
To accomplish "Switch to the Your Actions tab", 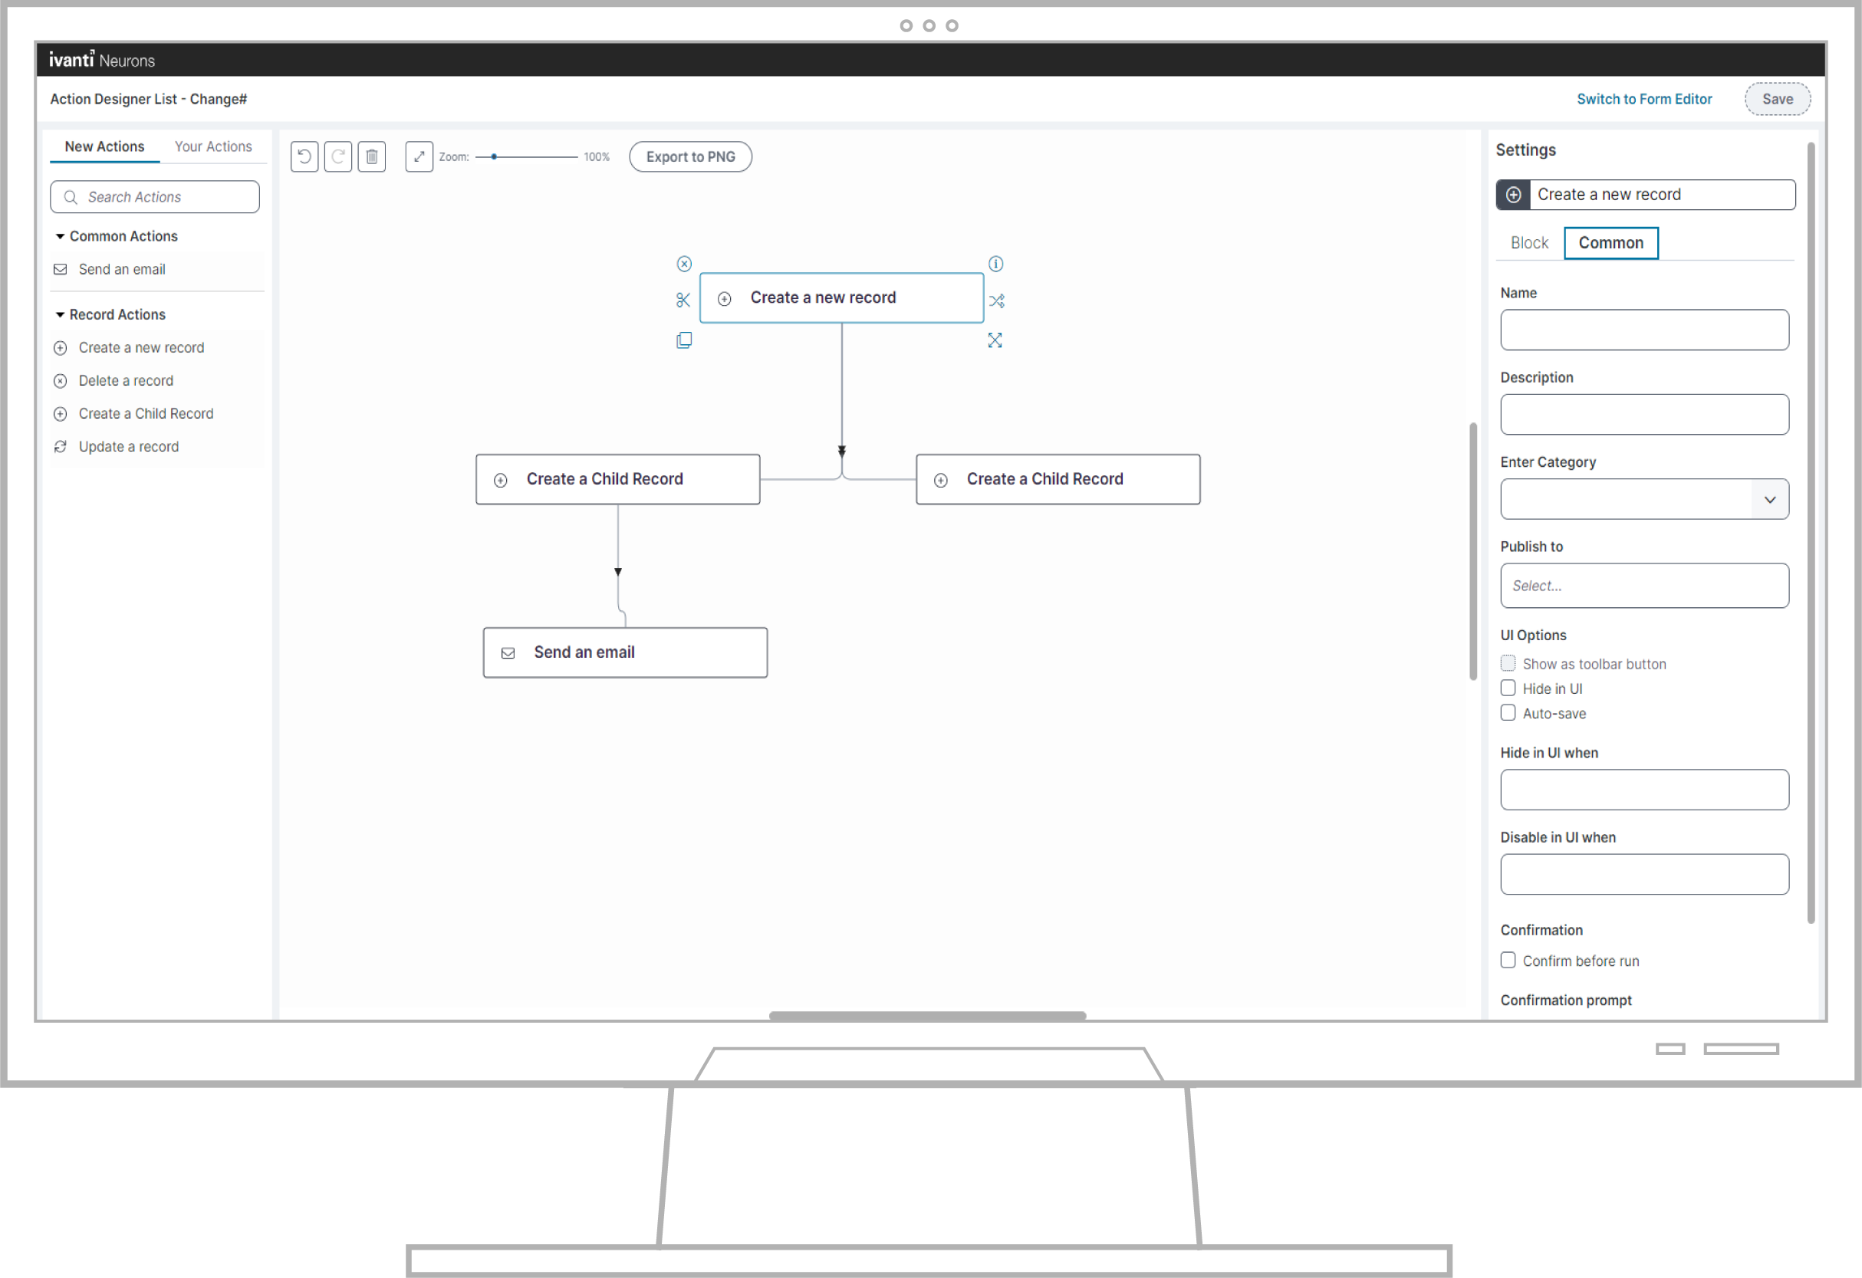I will [x=212, y=146].
